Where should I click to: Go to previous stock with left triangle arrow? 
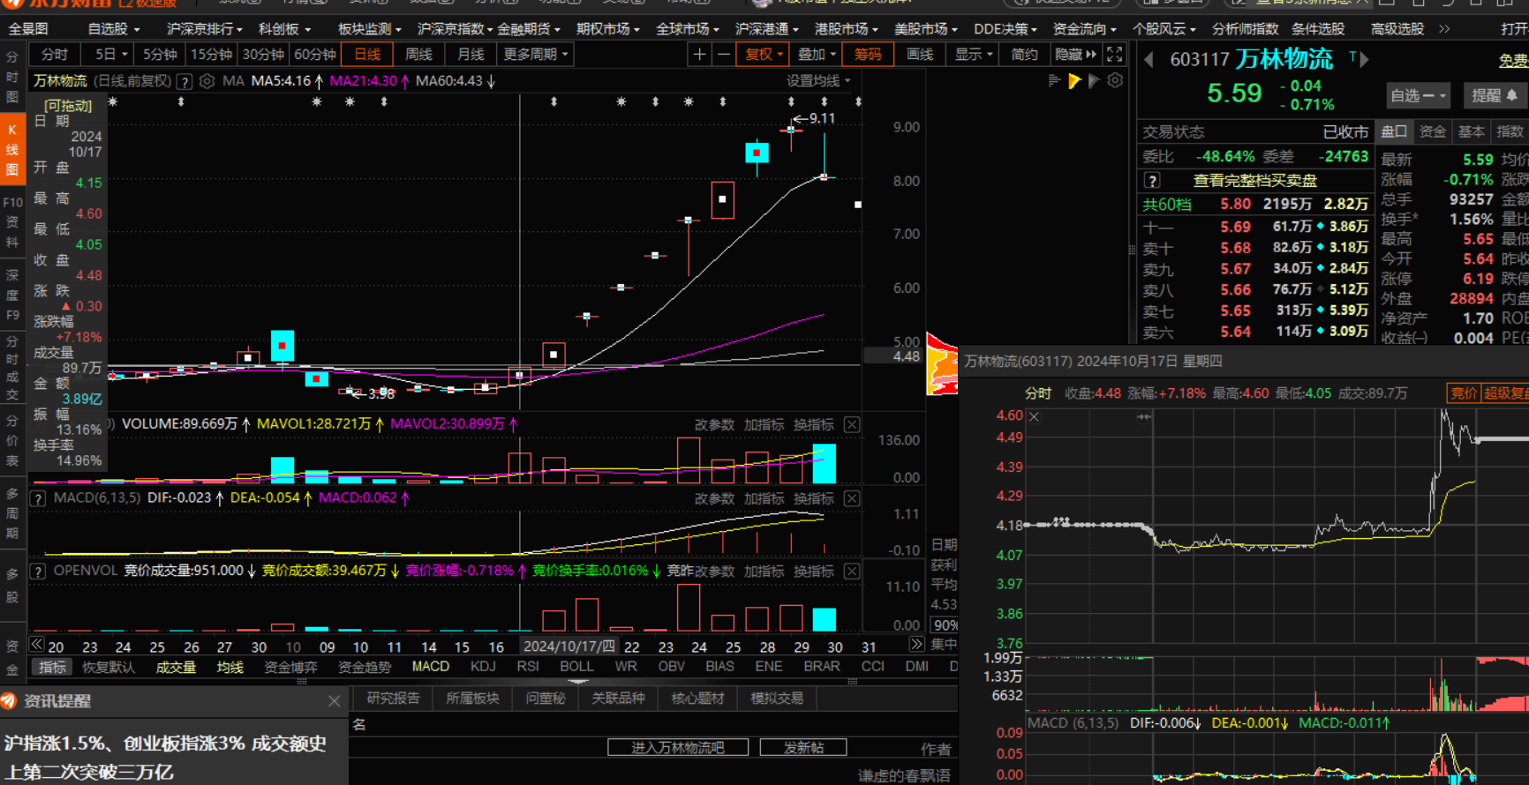tap(1149, 60)
